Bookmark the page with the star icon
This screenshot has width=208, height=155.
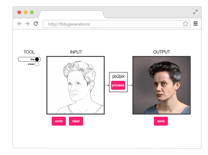[x=185, y=24]
